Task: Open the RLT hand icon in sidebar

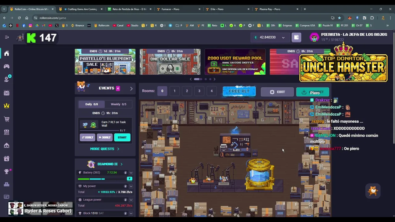Action: pyautogui.click(x=6, y=80)
